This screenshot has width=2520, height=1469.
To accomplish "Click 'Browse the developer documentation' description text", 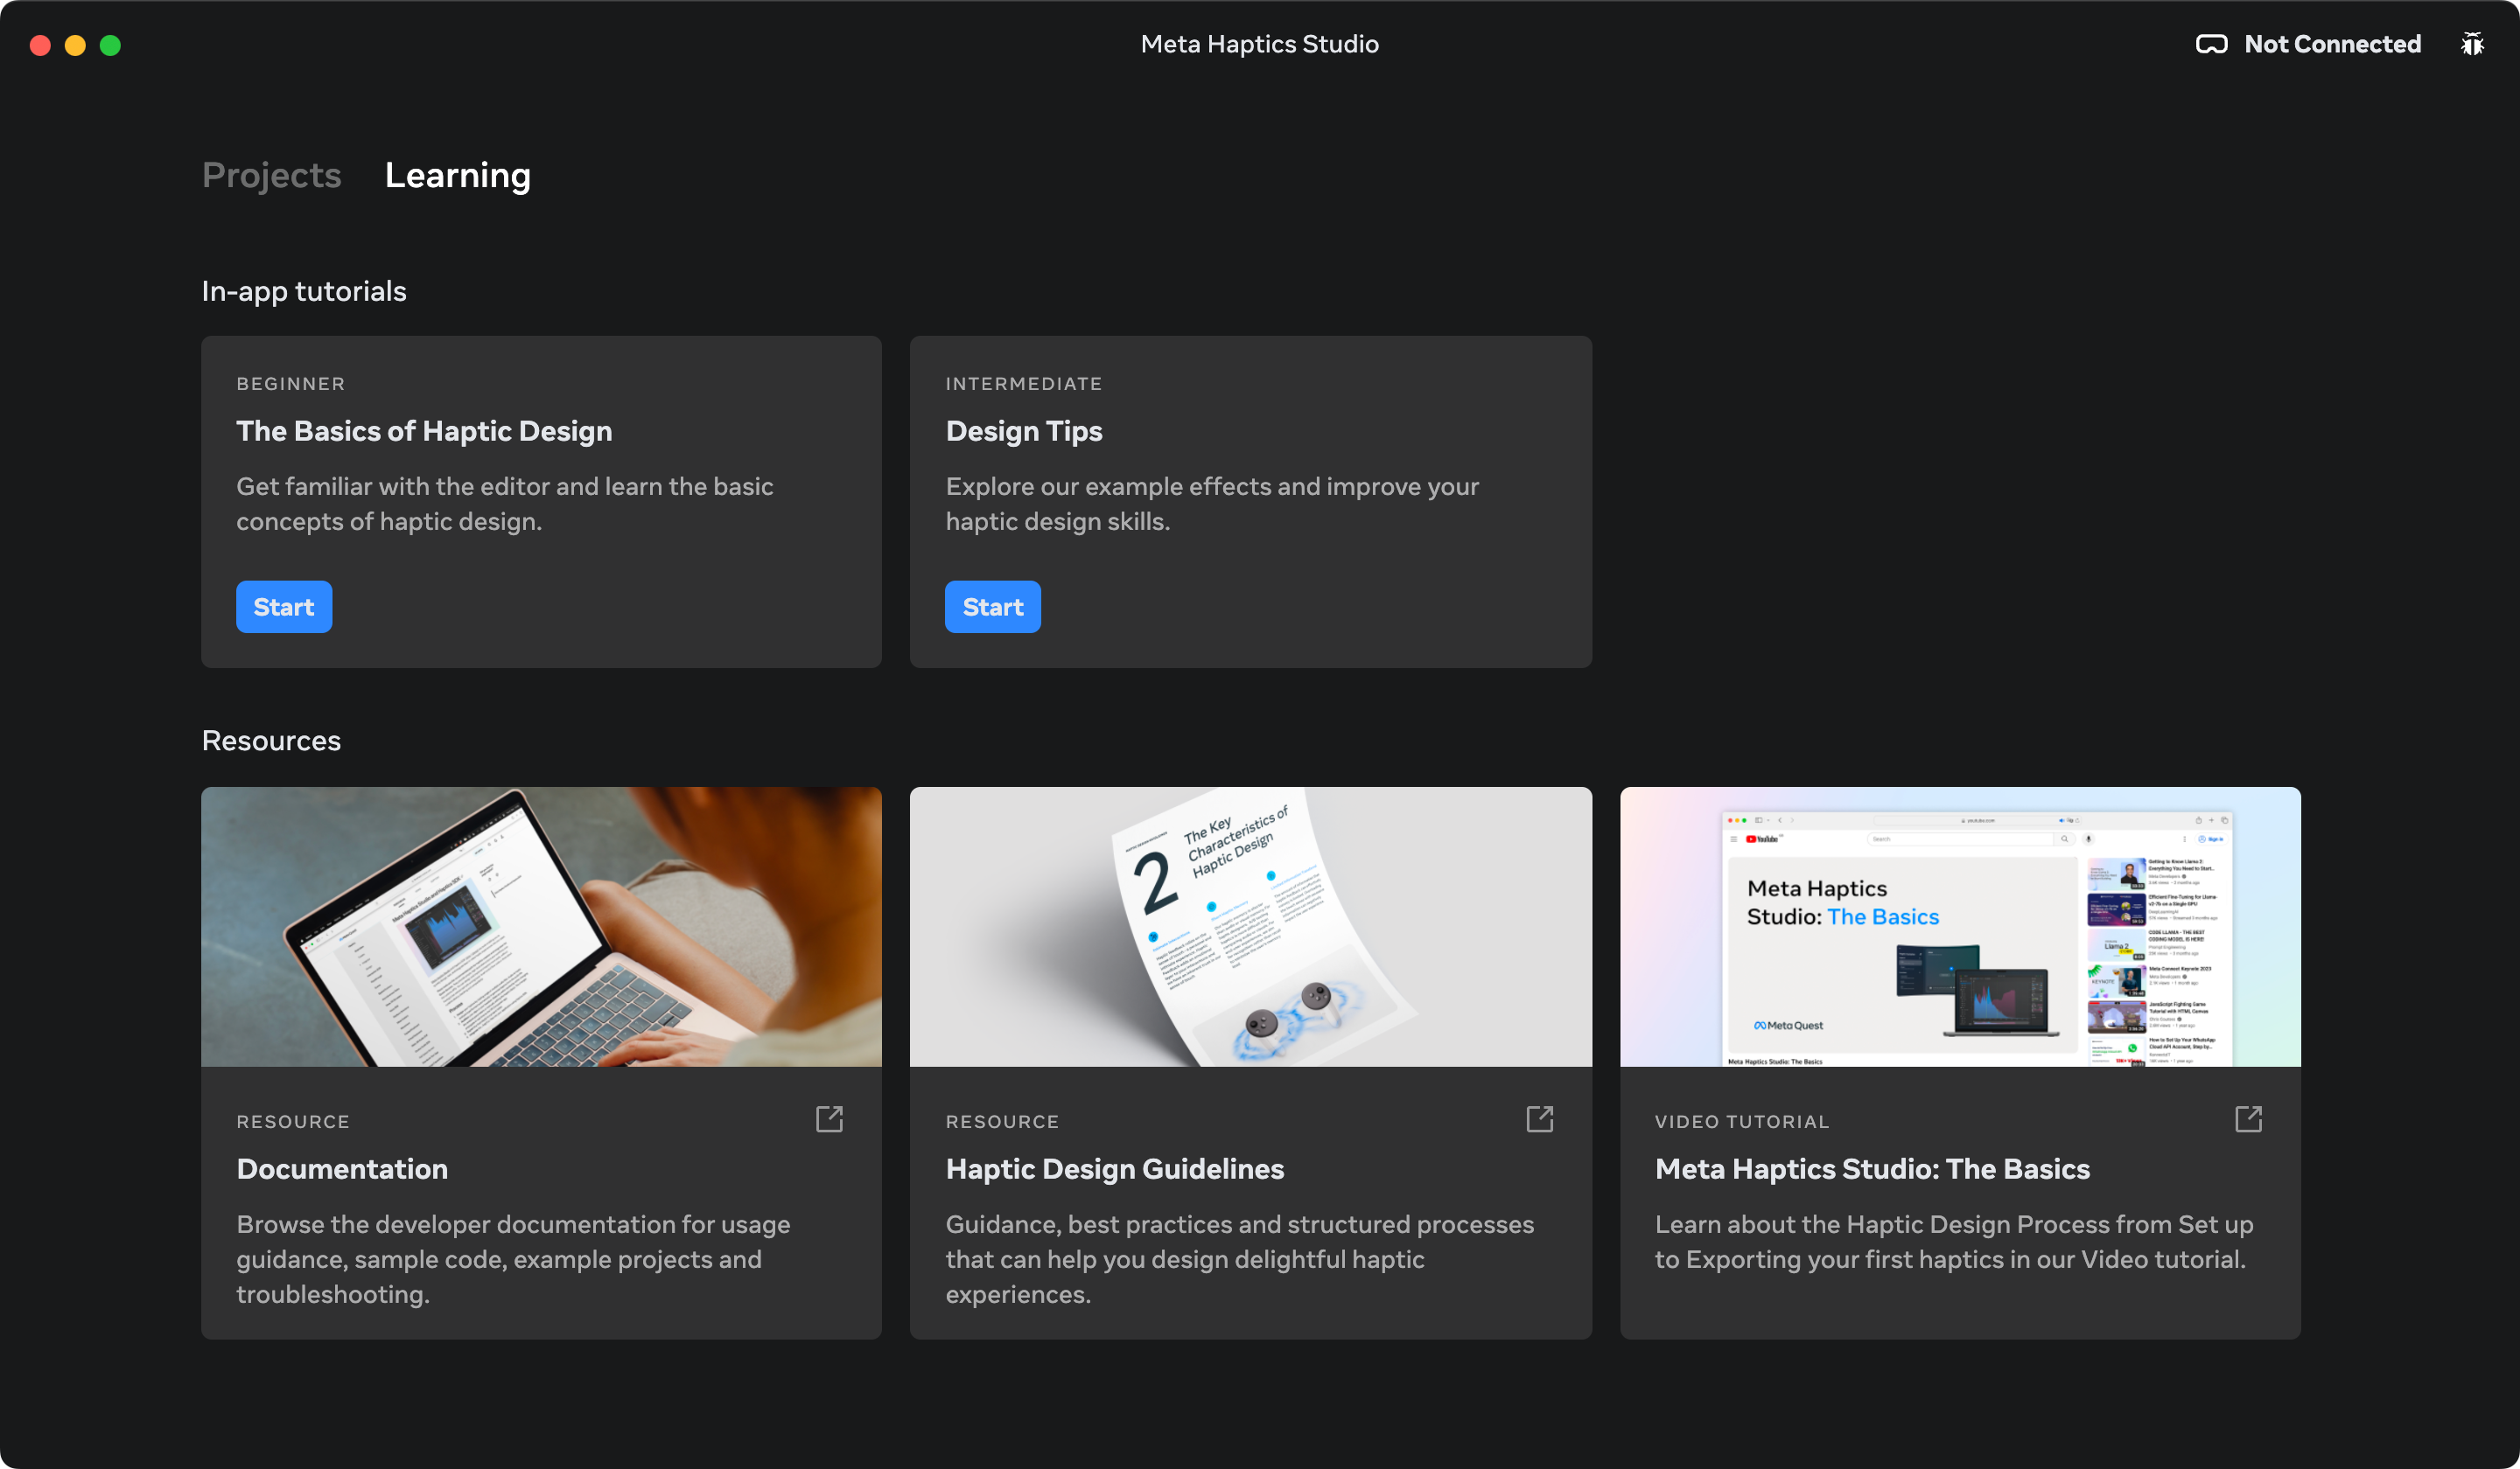I will pos(513,1258).
